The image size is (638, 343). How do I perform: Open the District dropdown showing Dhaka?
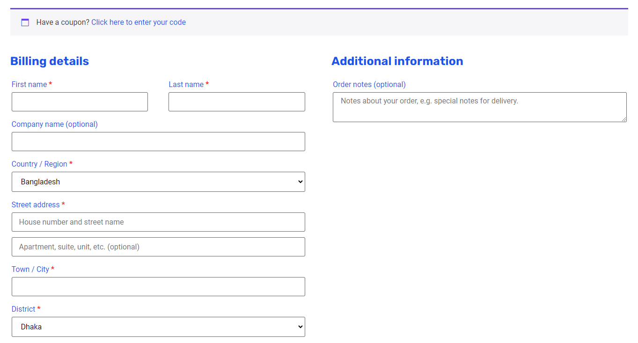pos(158,327)
